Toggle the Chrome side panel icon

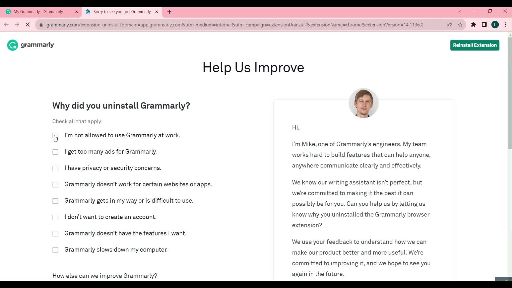coord(484,25)
